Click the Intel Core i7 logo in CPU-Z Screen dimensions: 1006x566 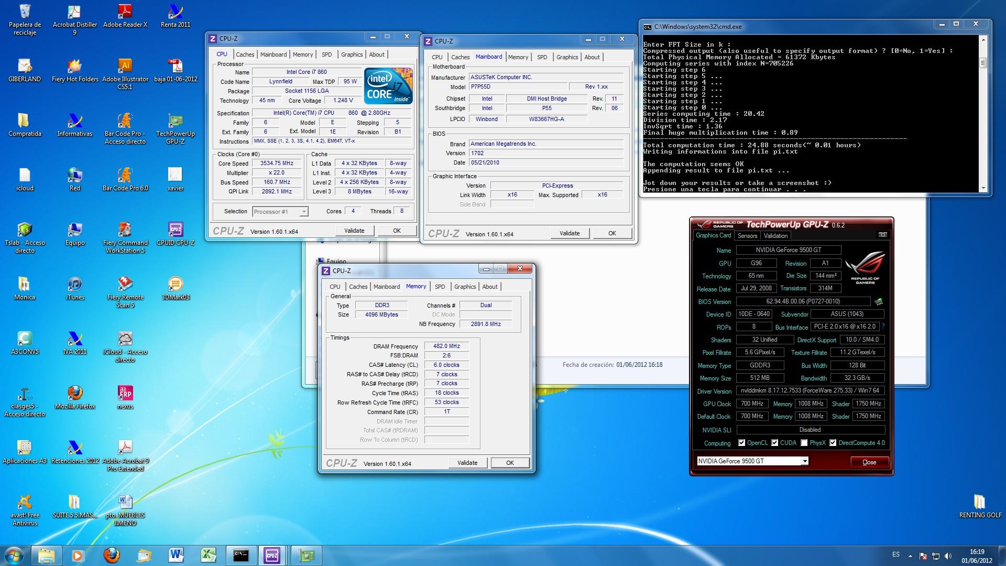coord(388,86)
